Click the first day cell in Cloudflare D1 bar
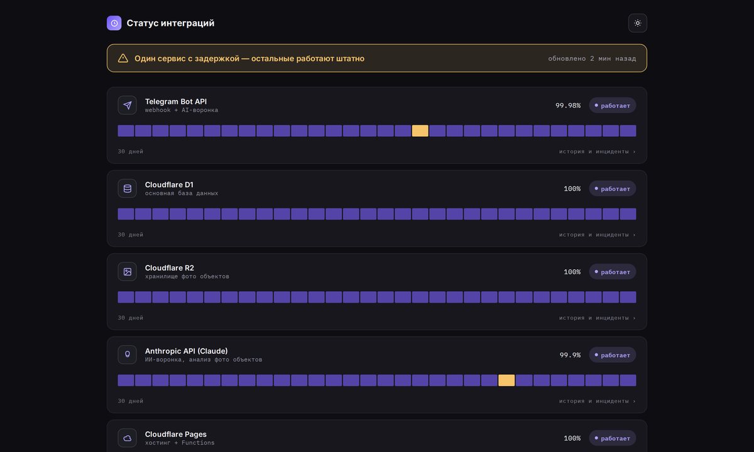 click(126, 214)
